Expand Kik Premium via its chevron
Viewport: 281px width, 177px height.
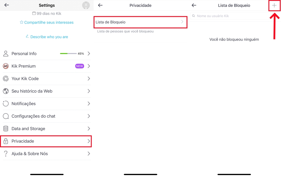(x=89, y=66)
